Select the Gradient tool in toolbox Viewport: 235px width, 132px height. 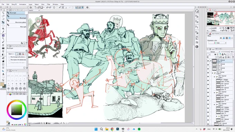pos(3,61)
